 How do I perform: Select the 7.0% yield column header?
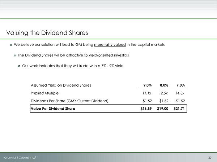pos(180,86)
